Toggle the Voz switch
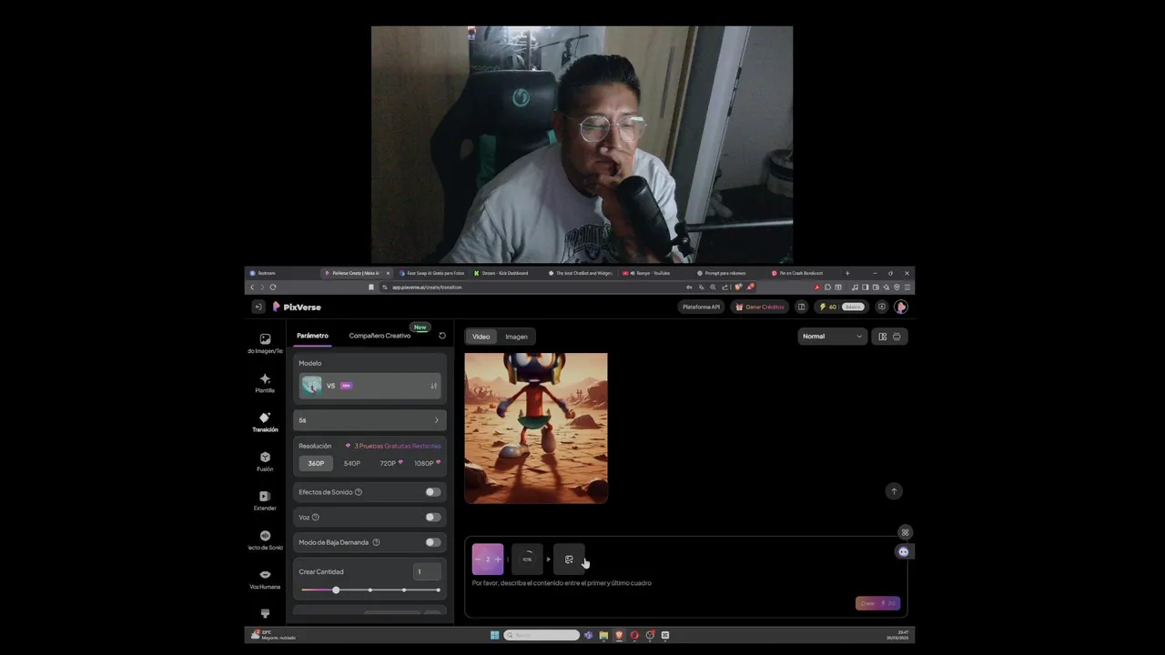The width and height of the screenshot is (1165, 655). pos(433,517)
